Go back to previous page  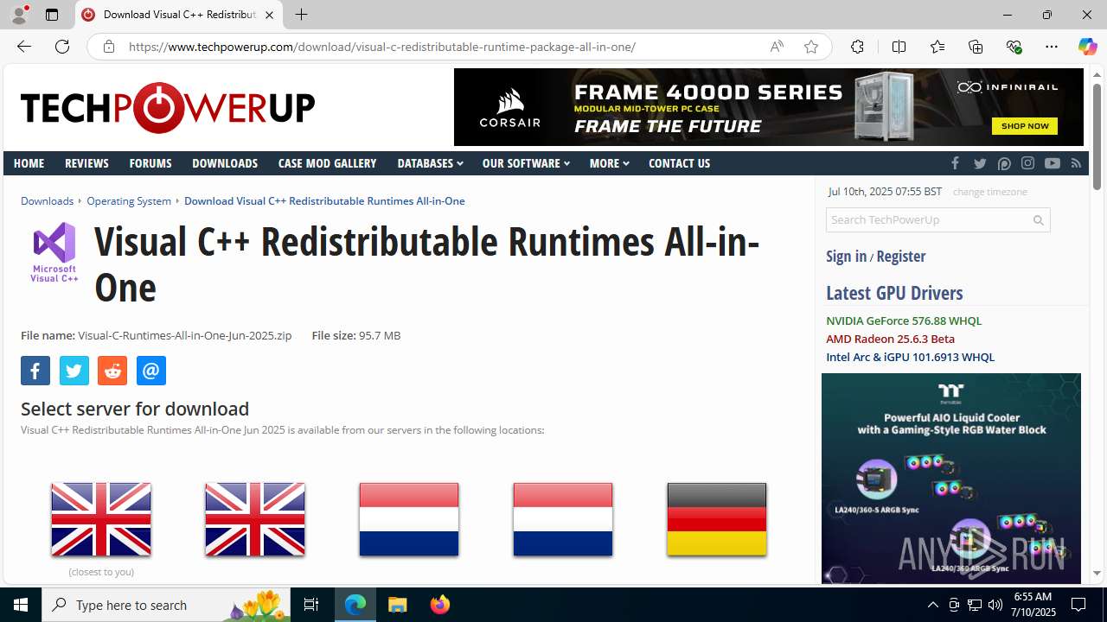(23, 47)
